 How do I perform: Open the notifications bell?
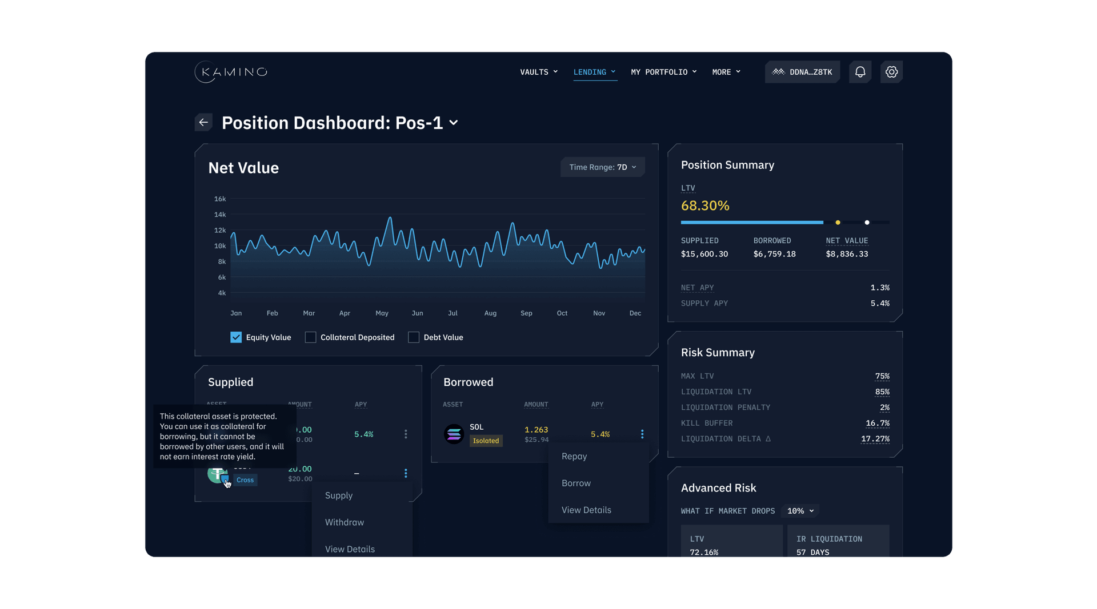pyautogui.click(x=860, y=72)
